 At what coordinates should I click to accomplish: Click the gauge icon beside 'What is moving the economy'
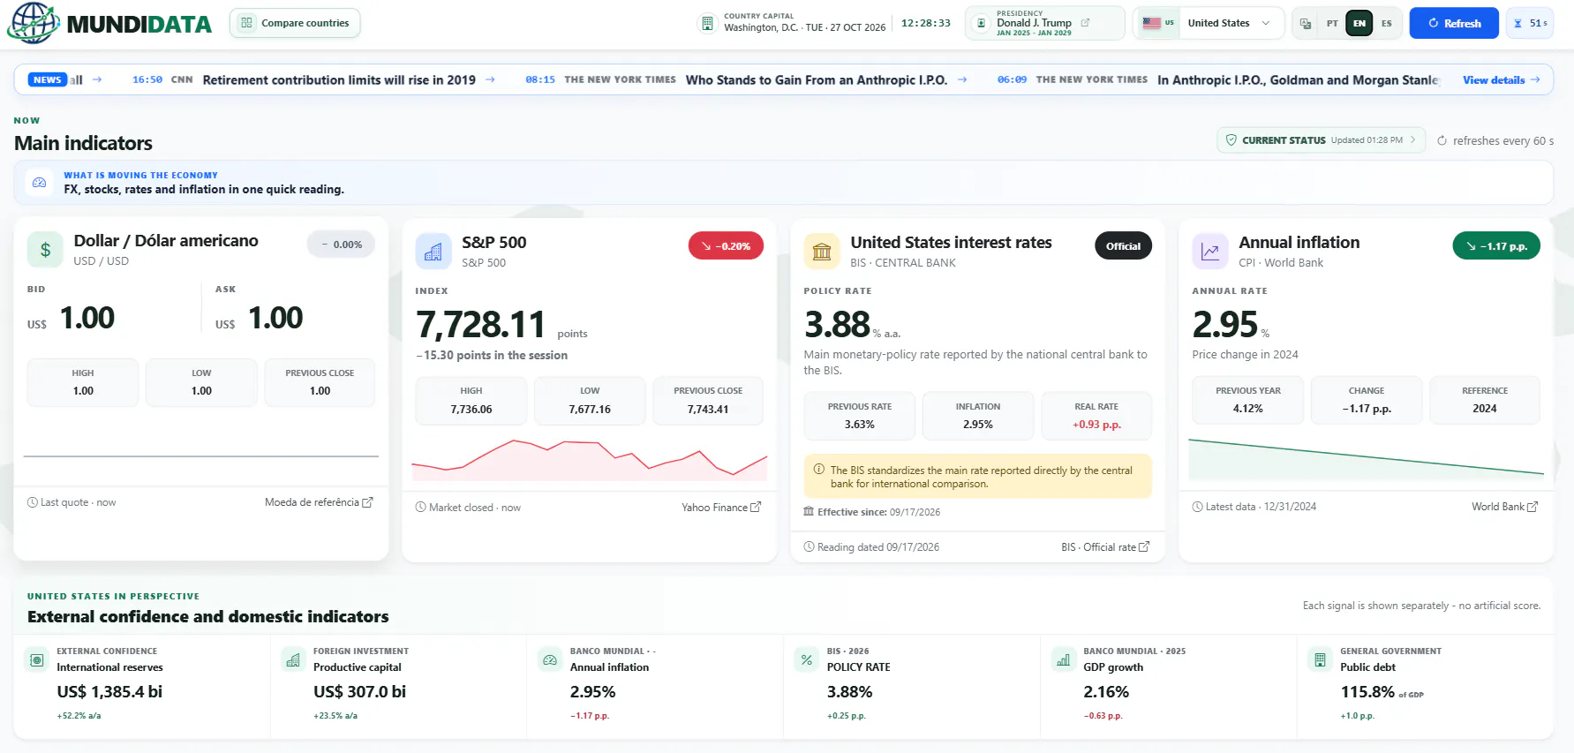pos(39,183)
